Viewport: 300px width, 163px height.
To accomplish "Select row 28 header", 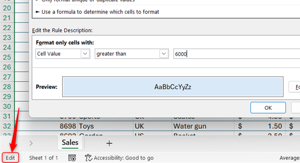I will click(7, 87).
